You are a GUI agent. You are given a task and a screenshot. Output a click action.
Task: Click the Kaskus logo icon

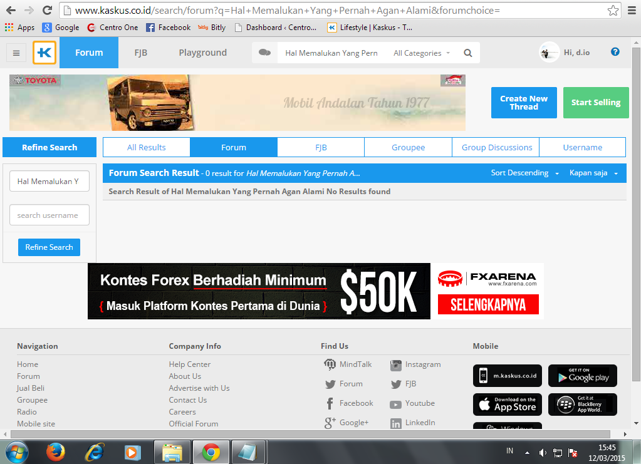pos(44,53)
